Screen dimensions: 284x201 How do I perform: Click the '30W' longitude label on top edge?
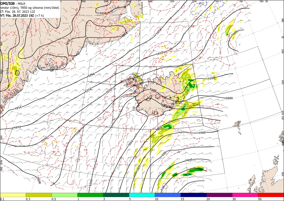point(106,1)
